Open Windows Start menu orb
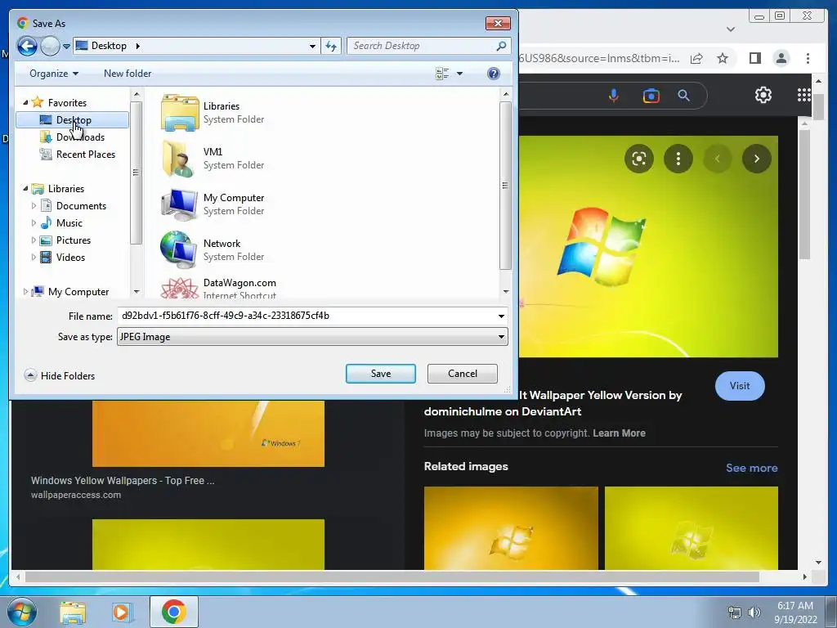 (22, 612)
